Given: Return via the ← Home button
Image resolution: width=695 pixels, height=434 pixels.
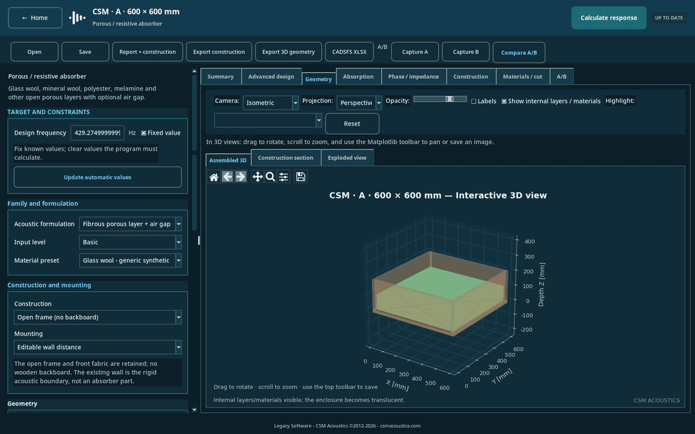Looking at the screenshot, I should click(35, 18).
